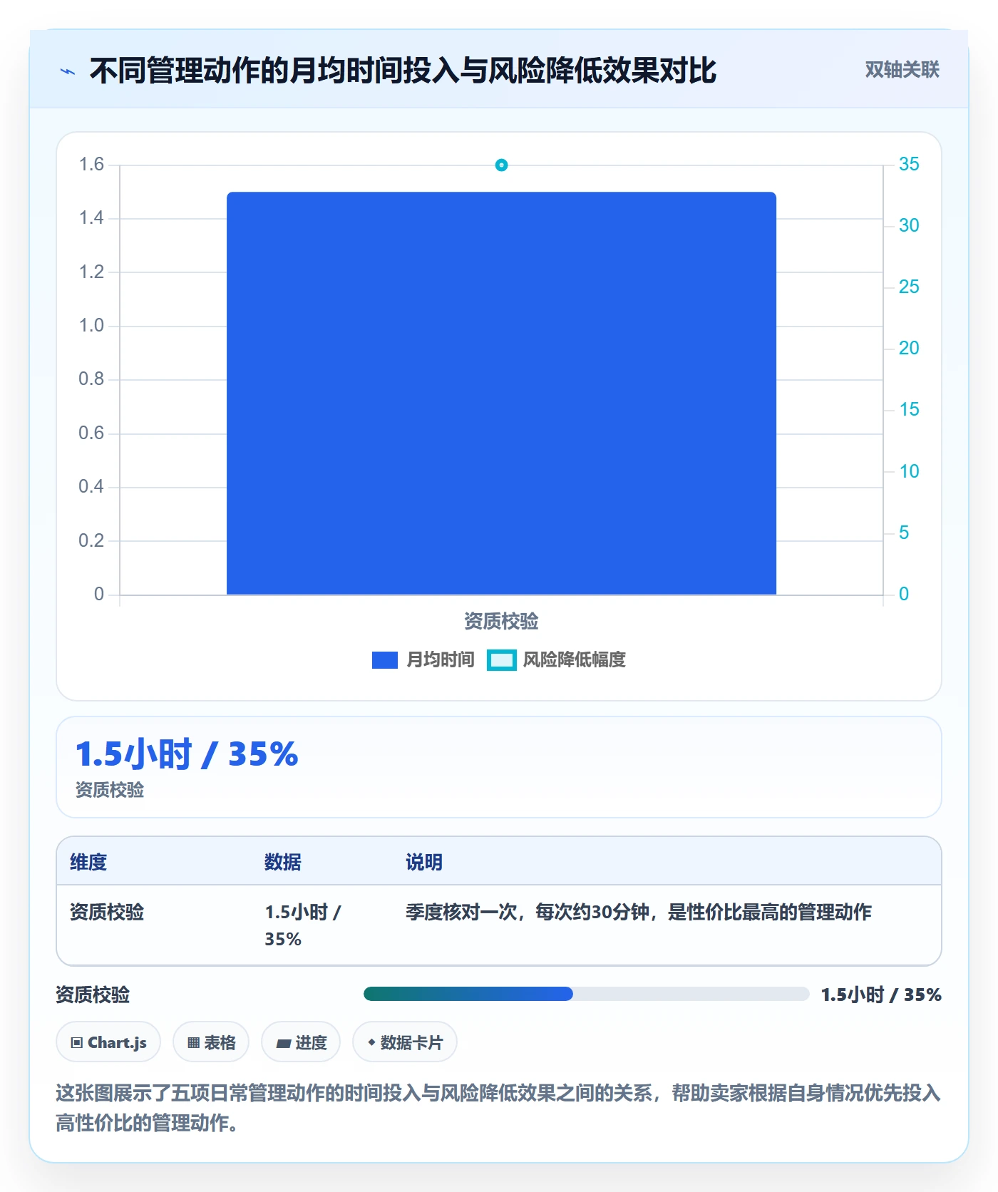
Task: Select the 表格 tag chip
Action: coord(211,1042)
